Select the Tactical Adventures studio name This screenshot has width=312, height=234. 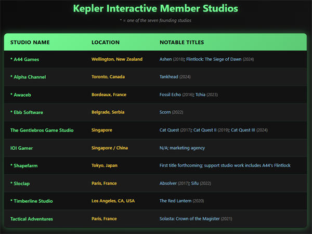(x=32, y=219)
